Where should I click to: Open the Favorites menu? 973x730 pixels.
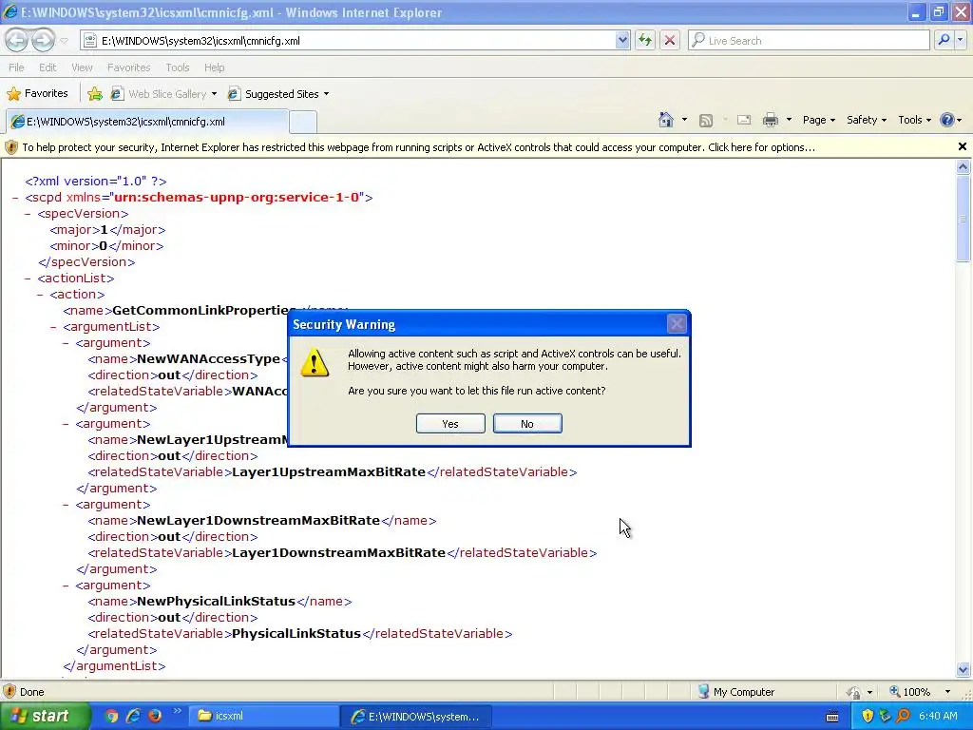pos(128,67)
